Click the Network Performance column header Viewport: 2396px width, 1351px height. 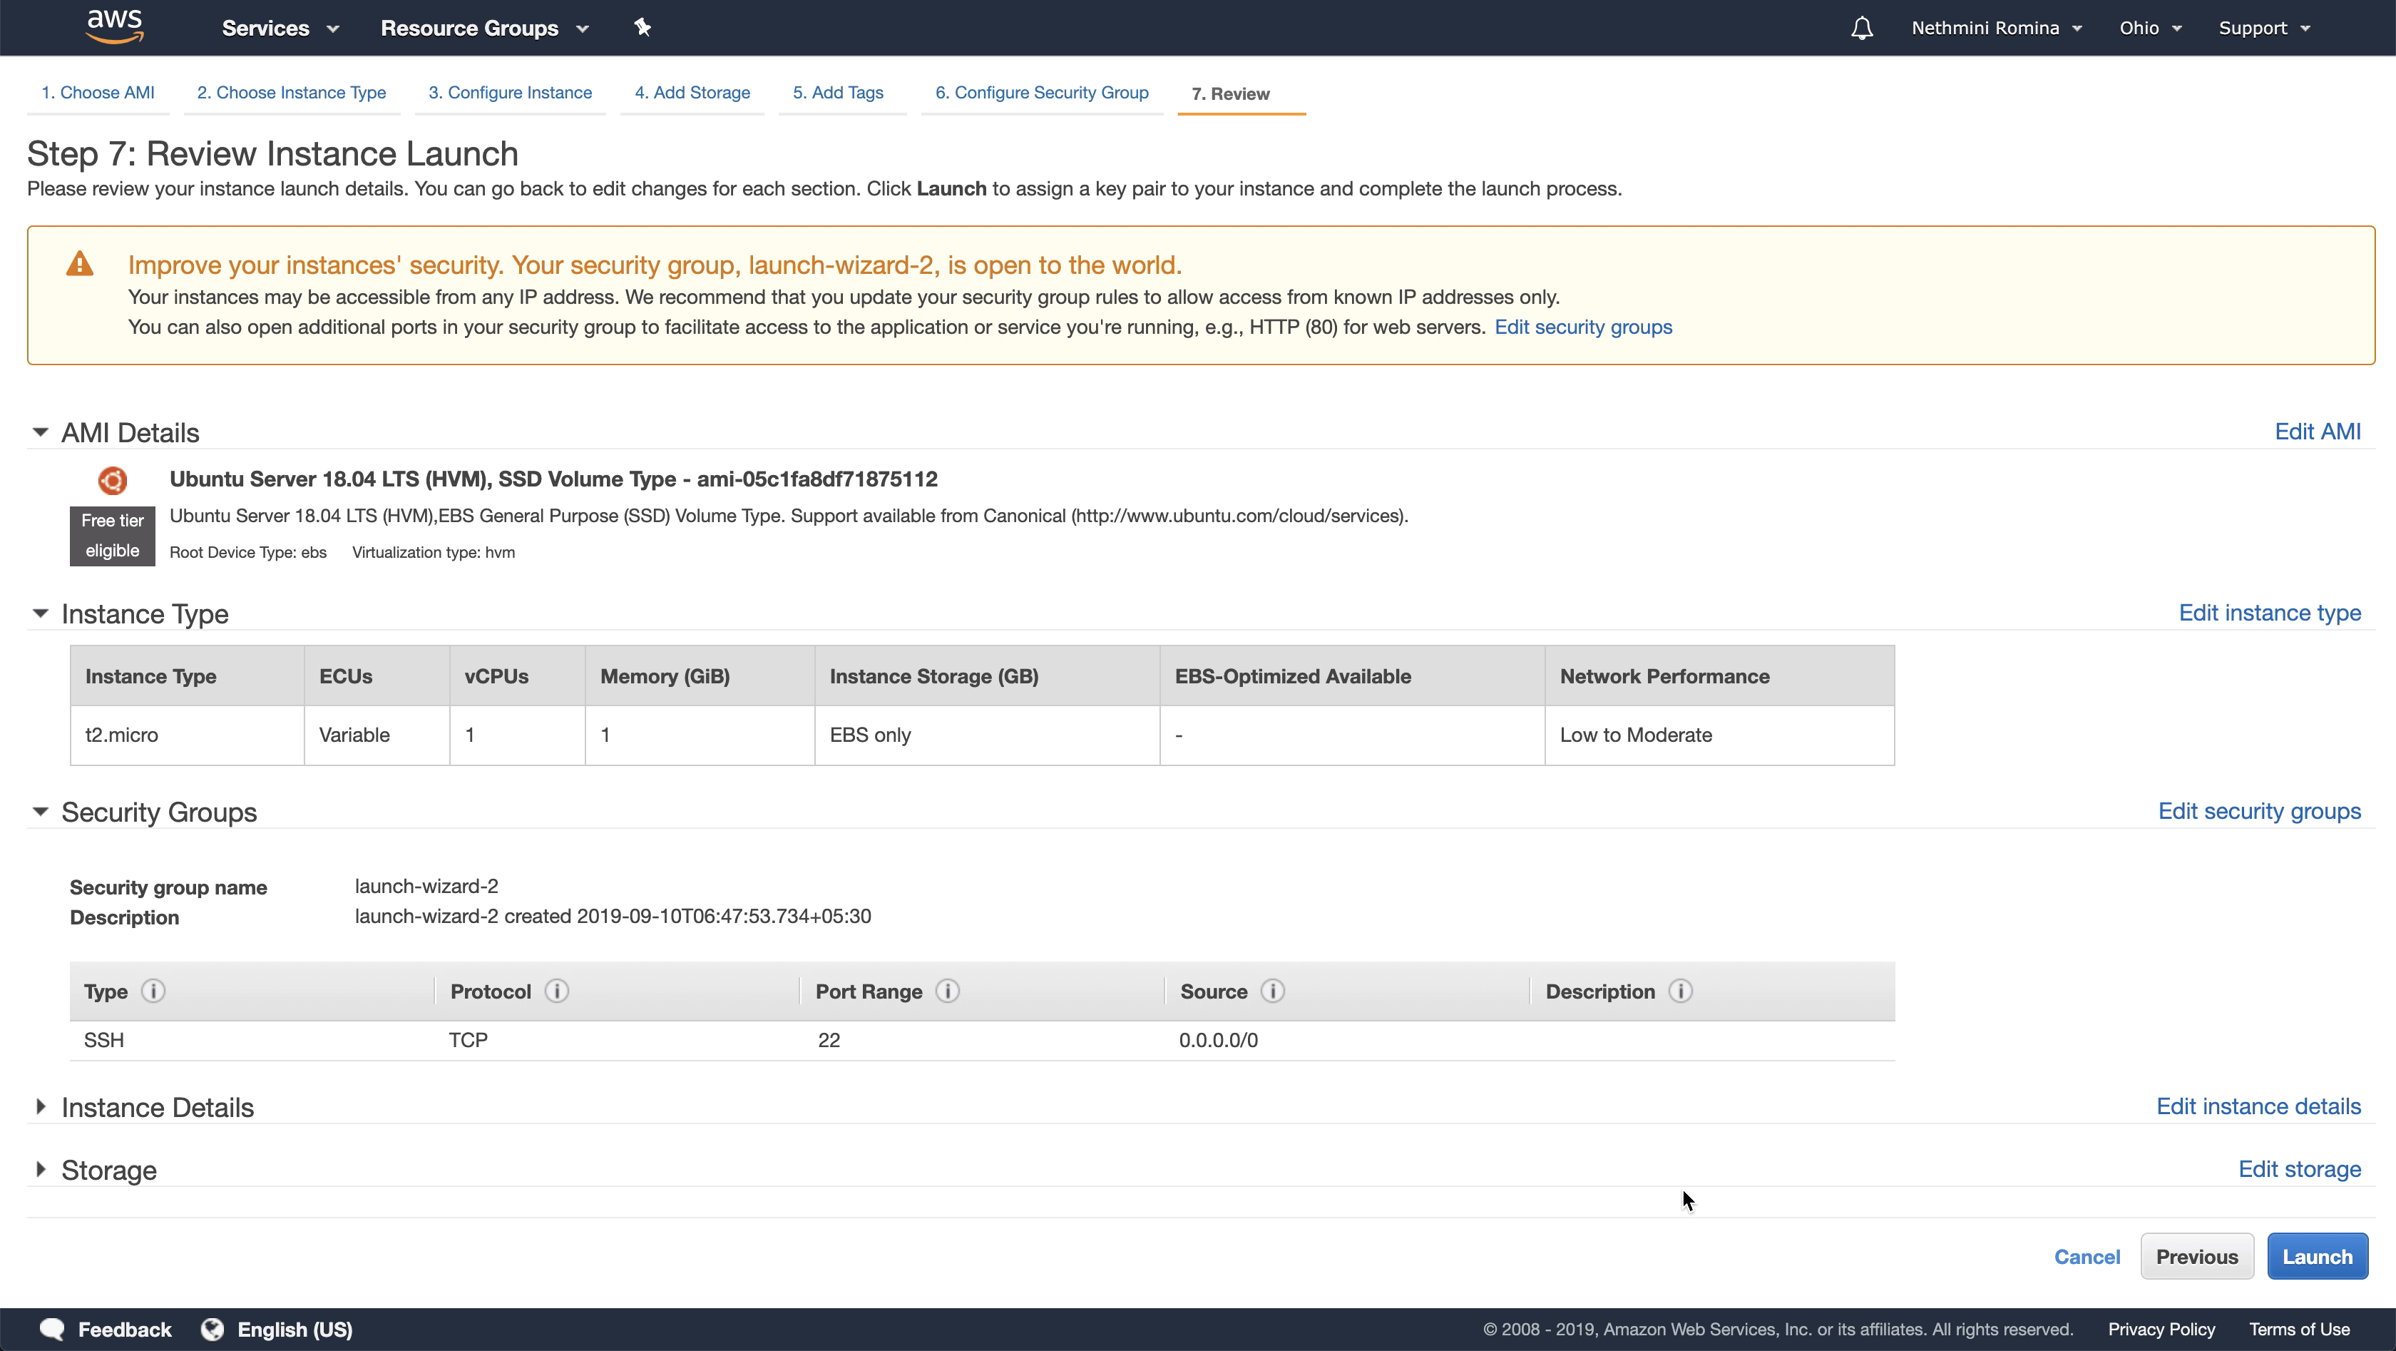coord(1719,675)
